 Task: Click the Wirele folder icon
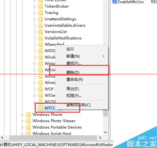[41, 83]
